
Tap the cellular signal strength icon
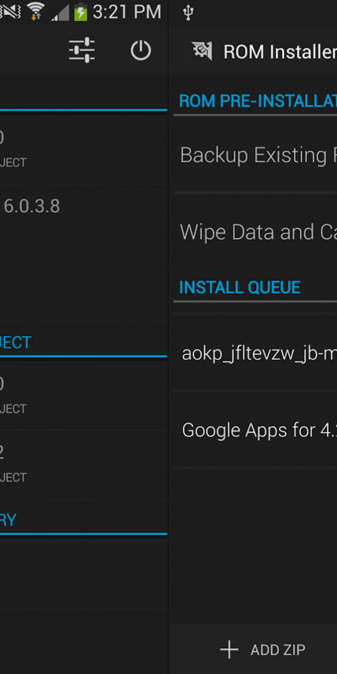(x=60, y=13)
